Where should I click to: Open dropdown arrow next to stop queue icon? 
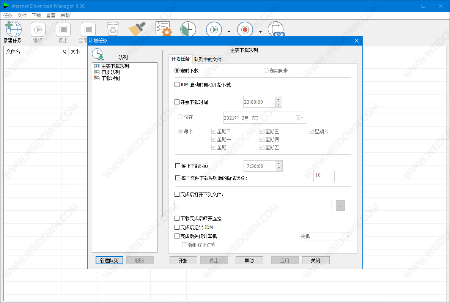261,32
